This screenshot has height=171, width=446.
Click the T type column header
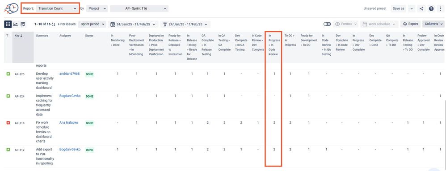point(7,36)
